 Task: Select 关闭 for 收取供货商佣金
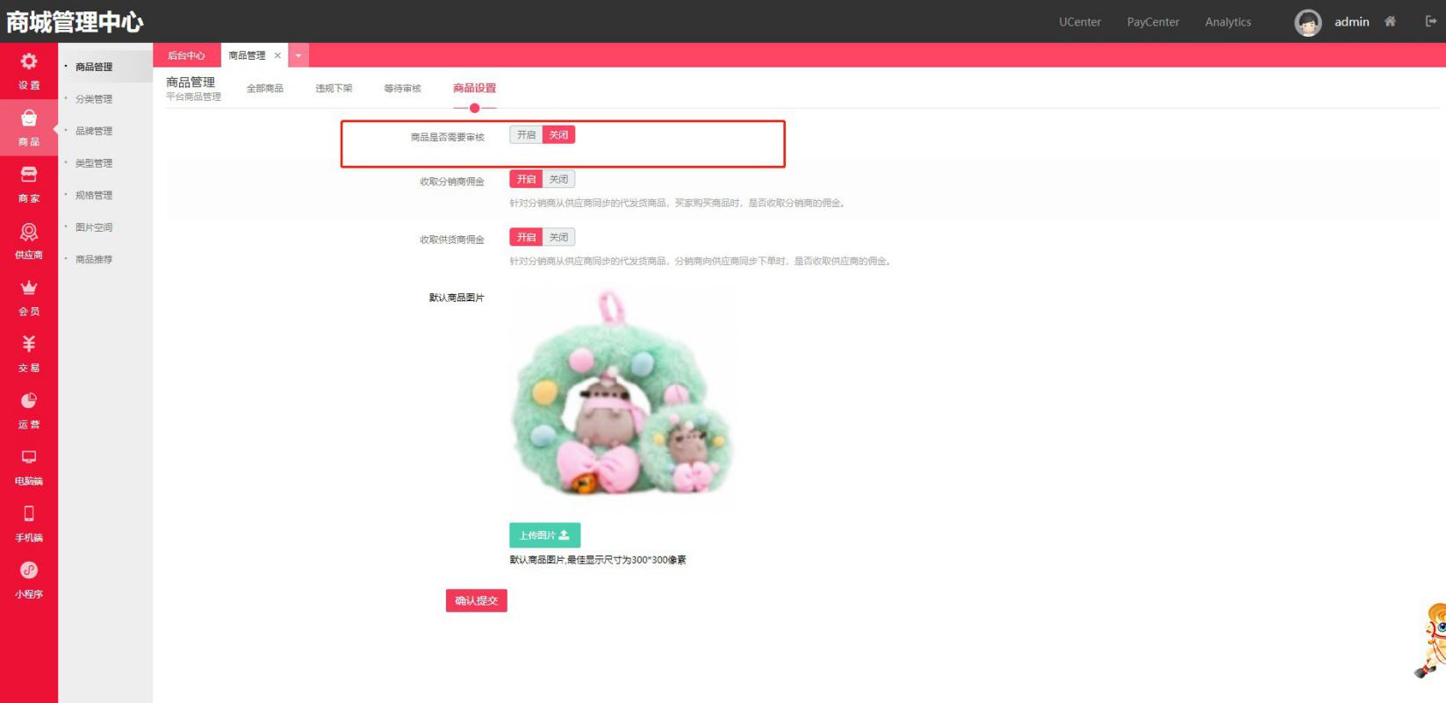click(558, 237)
